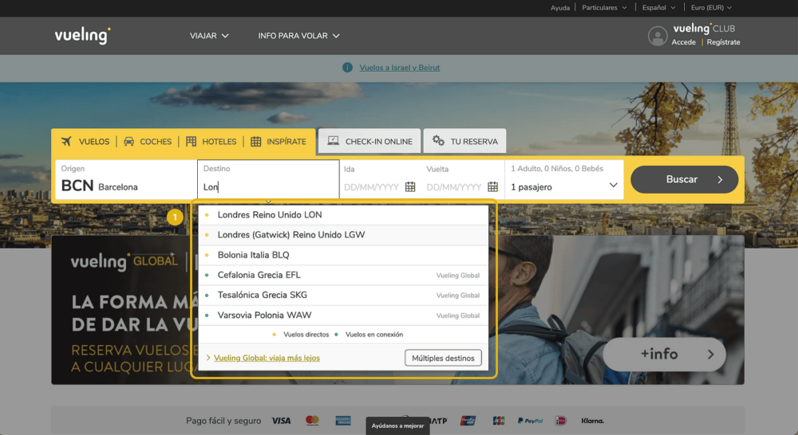Click the PayPal payment logo
The width and height of the screenshot is (798, 435).
point(530,421)
